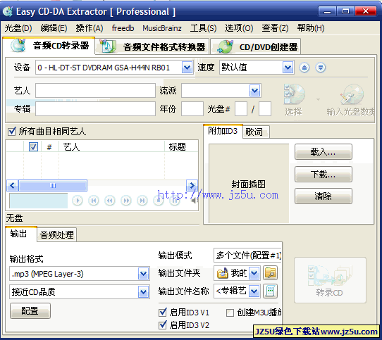The width and height of the screenshot is (382, 340).
Task: Open the dropdown arrow next to 选择
Action: tap(318, 99)
